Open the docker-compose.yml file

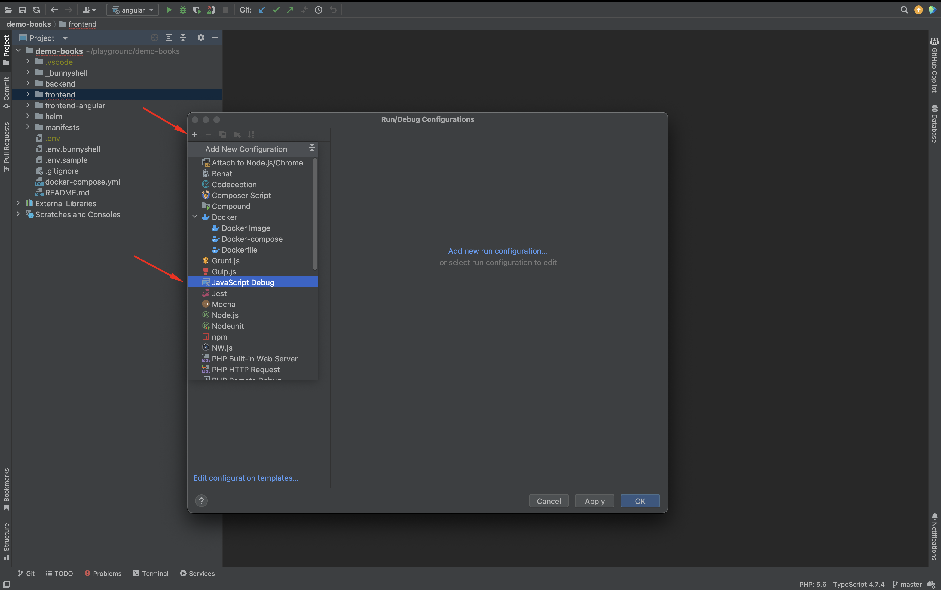point(82,182)
